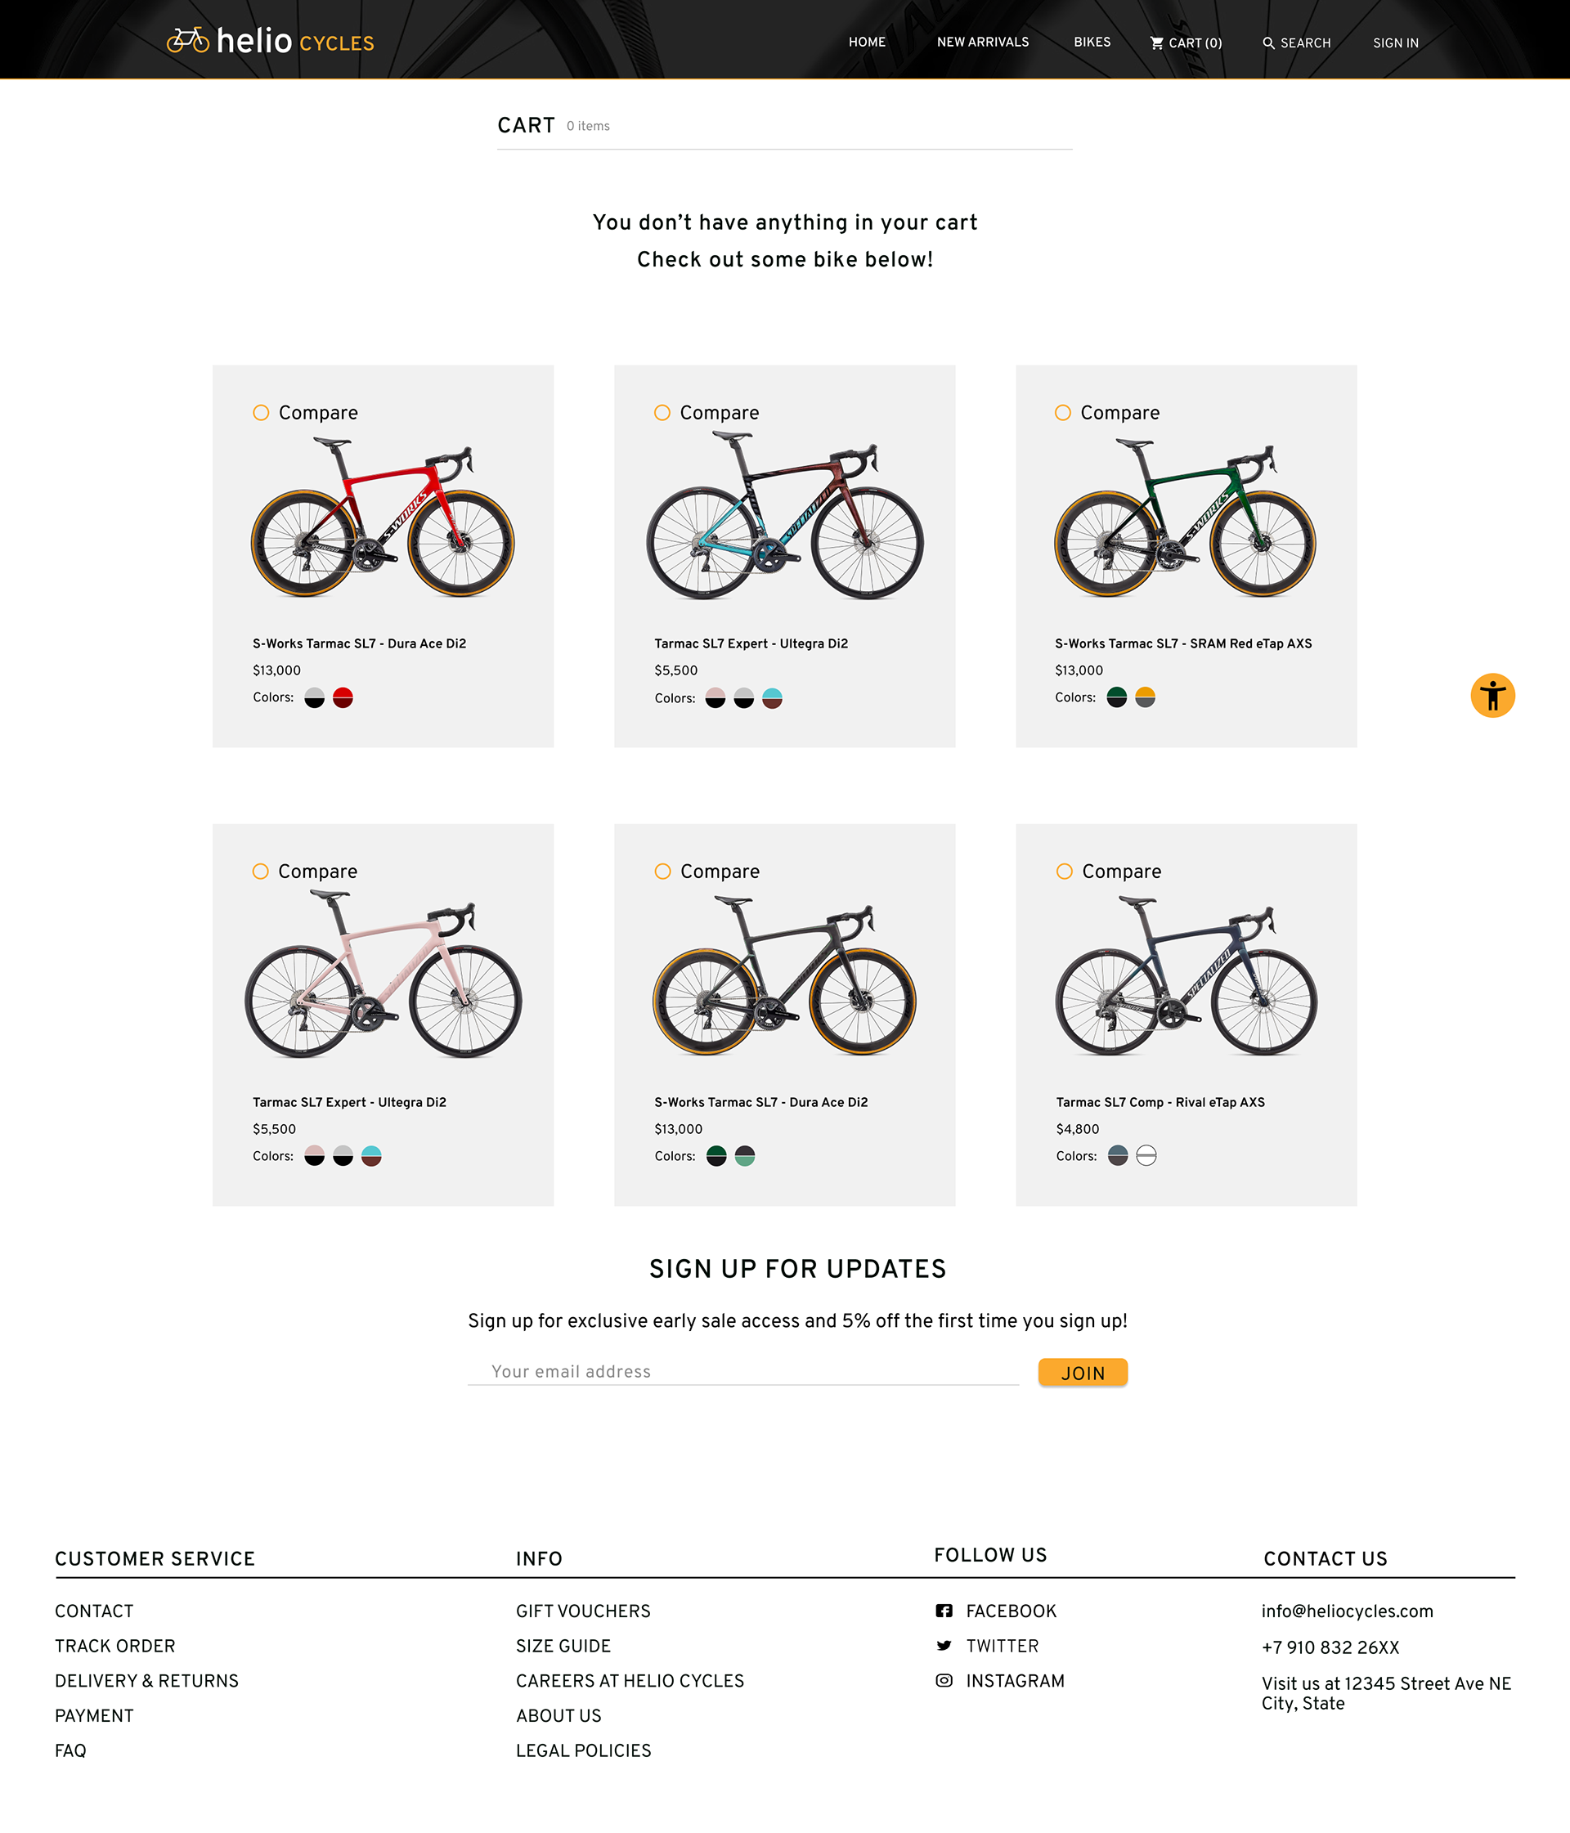
Task: Open the Bikes menu item
Action: point(1092,43)
